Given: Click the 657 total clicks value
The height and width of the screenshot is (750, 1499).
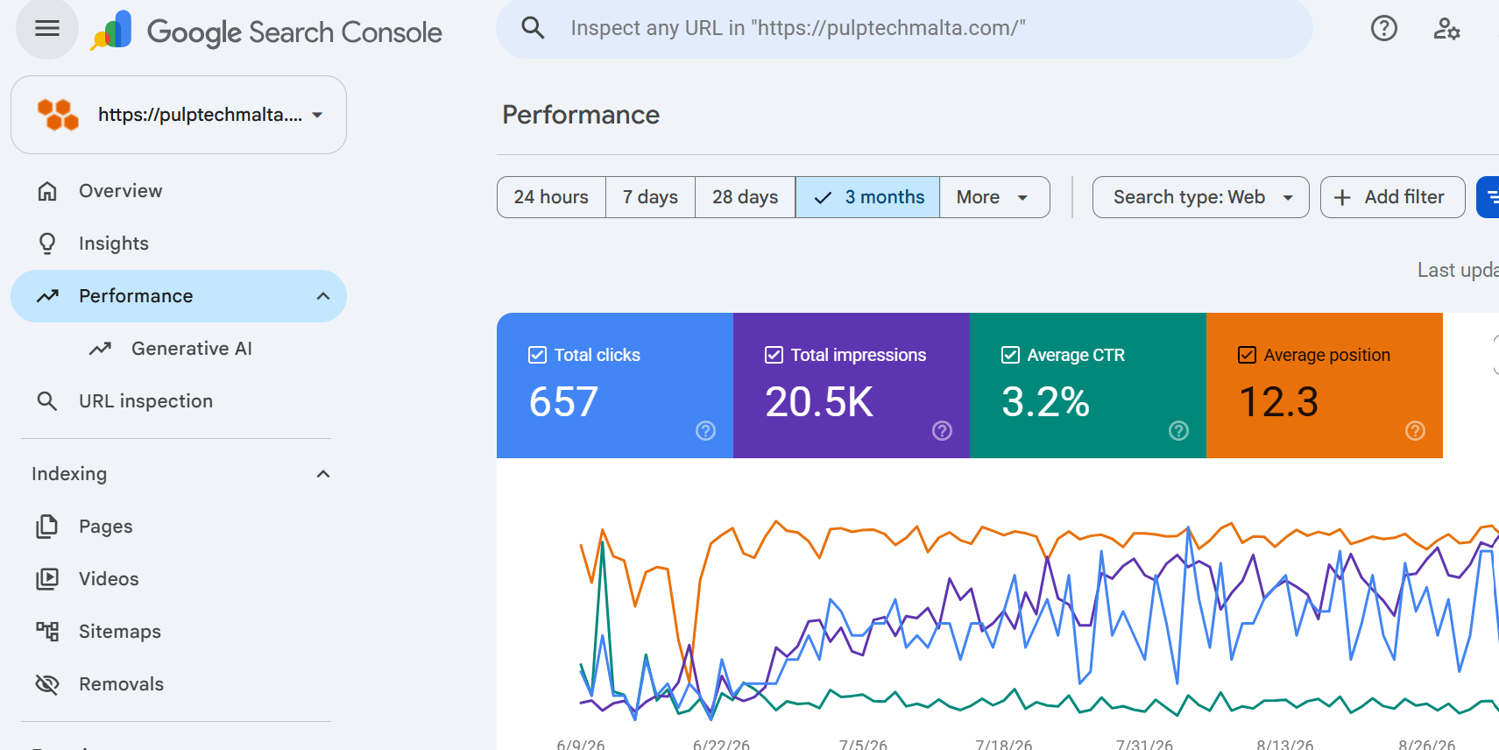Looking at the screenshot, I should [563, 402].
